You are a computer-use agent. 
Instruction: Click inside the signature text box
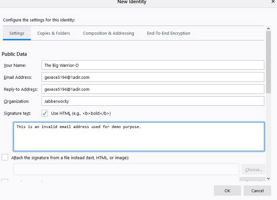[138, 137]
